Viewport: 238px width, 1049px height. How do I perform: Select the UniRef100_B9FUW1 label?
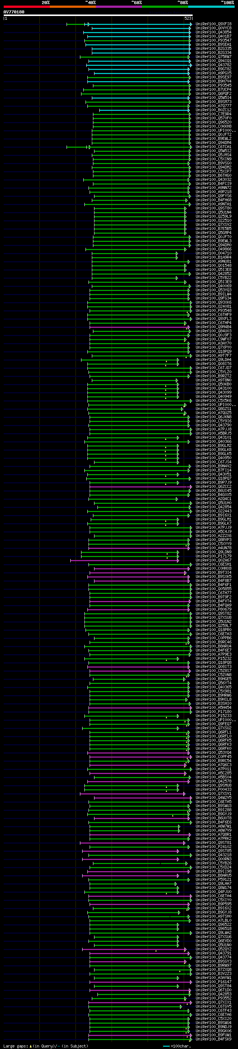click(213, 1035)
